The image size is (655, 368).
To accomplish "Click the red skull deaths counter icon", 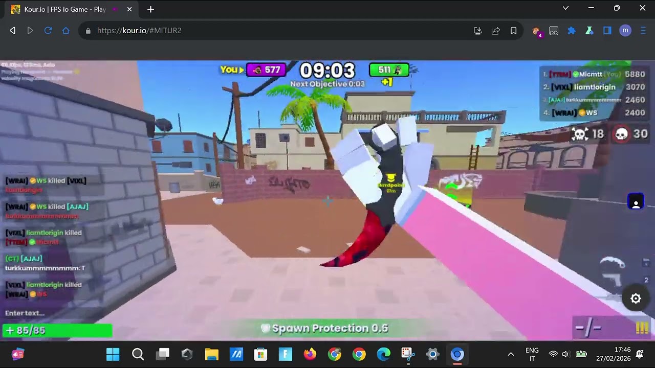I will point(621,134).
